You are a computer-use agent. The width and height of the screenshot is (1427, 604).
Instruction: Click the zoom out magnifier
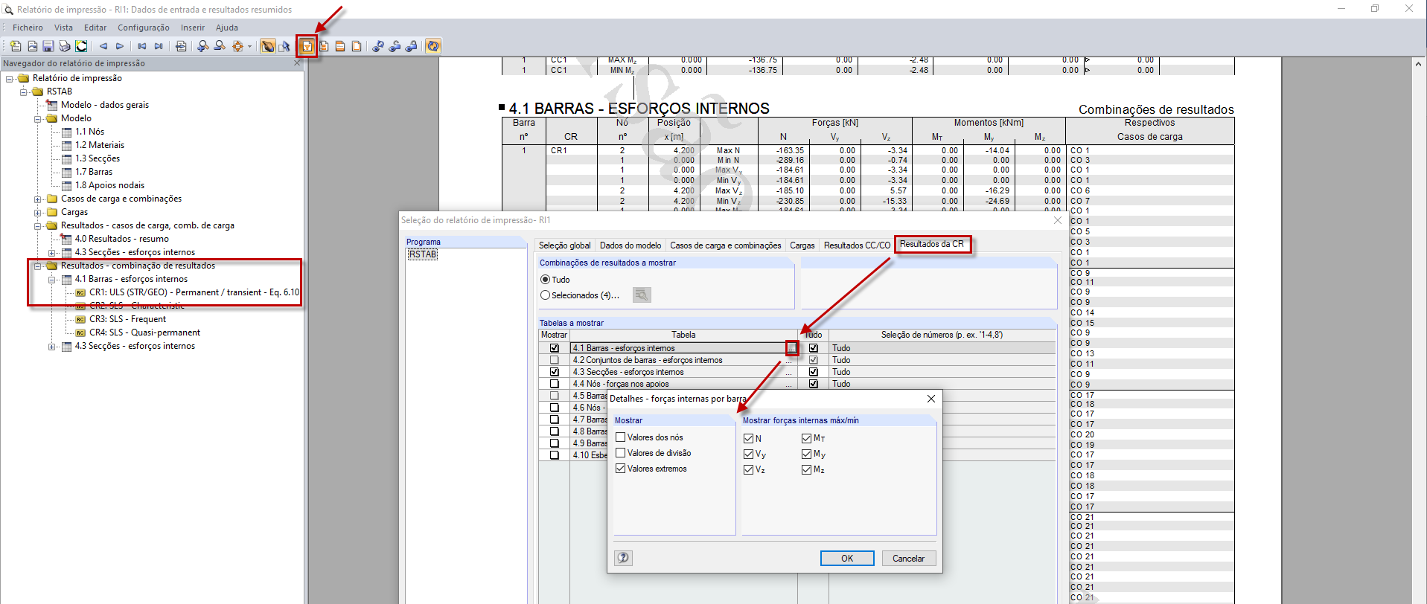[220, 46]
